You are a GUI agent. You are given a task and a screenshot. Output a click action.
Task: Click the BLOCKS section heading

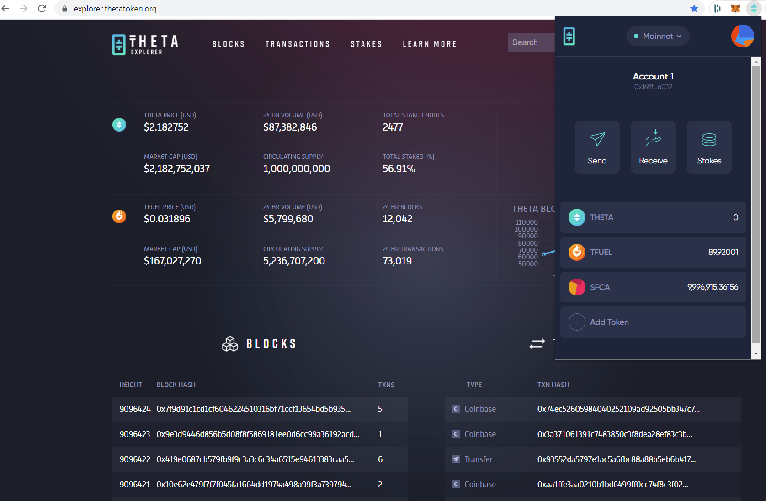click(271, 343)
